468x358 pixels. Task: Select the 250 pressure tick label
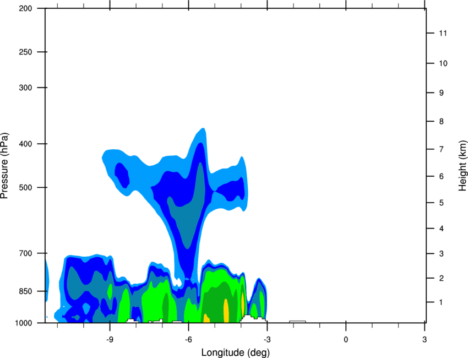click(x=25, y=52)
